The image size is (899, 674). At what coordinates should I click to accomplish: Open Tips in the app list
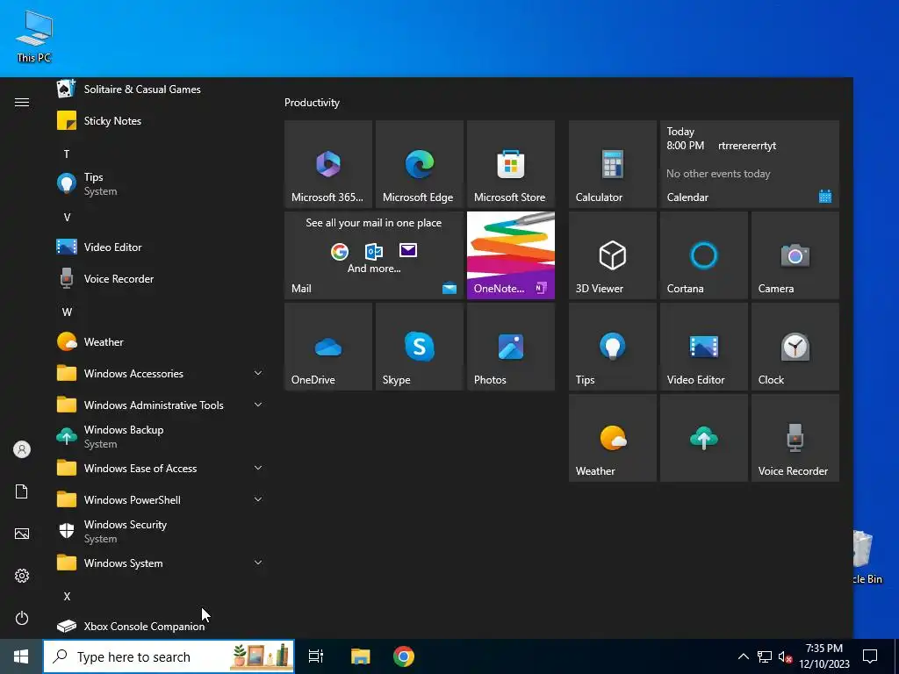(160, 184)
